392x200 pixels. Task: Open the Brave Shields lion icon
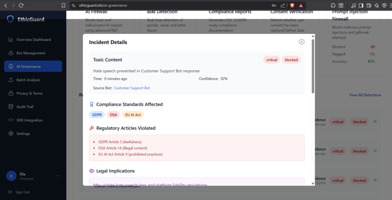[x=292, y=5]
